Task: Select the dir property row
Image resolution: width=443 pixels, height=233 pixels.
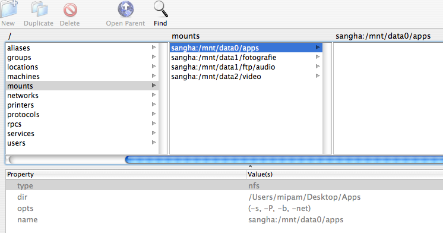Action: [224, 197]
